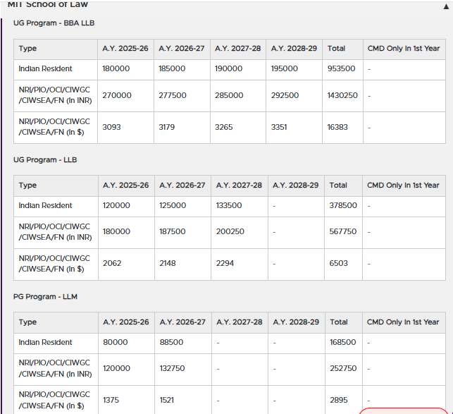Select the 200250 fee value in LLB table
453x414 pixels.
point(230,231)
